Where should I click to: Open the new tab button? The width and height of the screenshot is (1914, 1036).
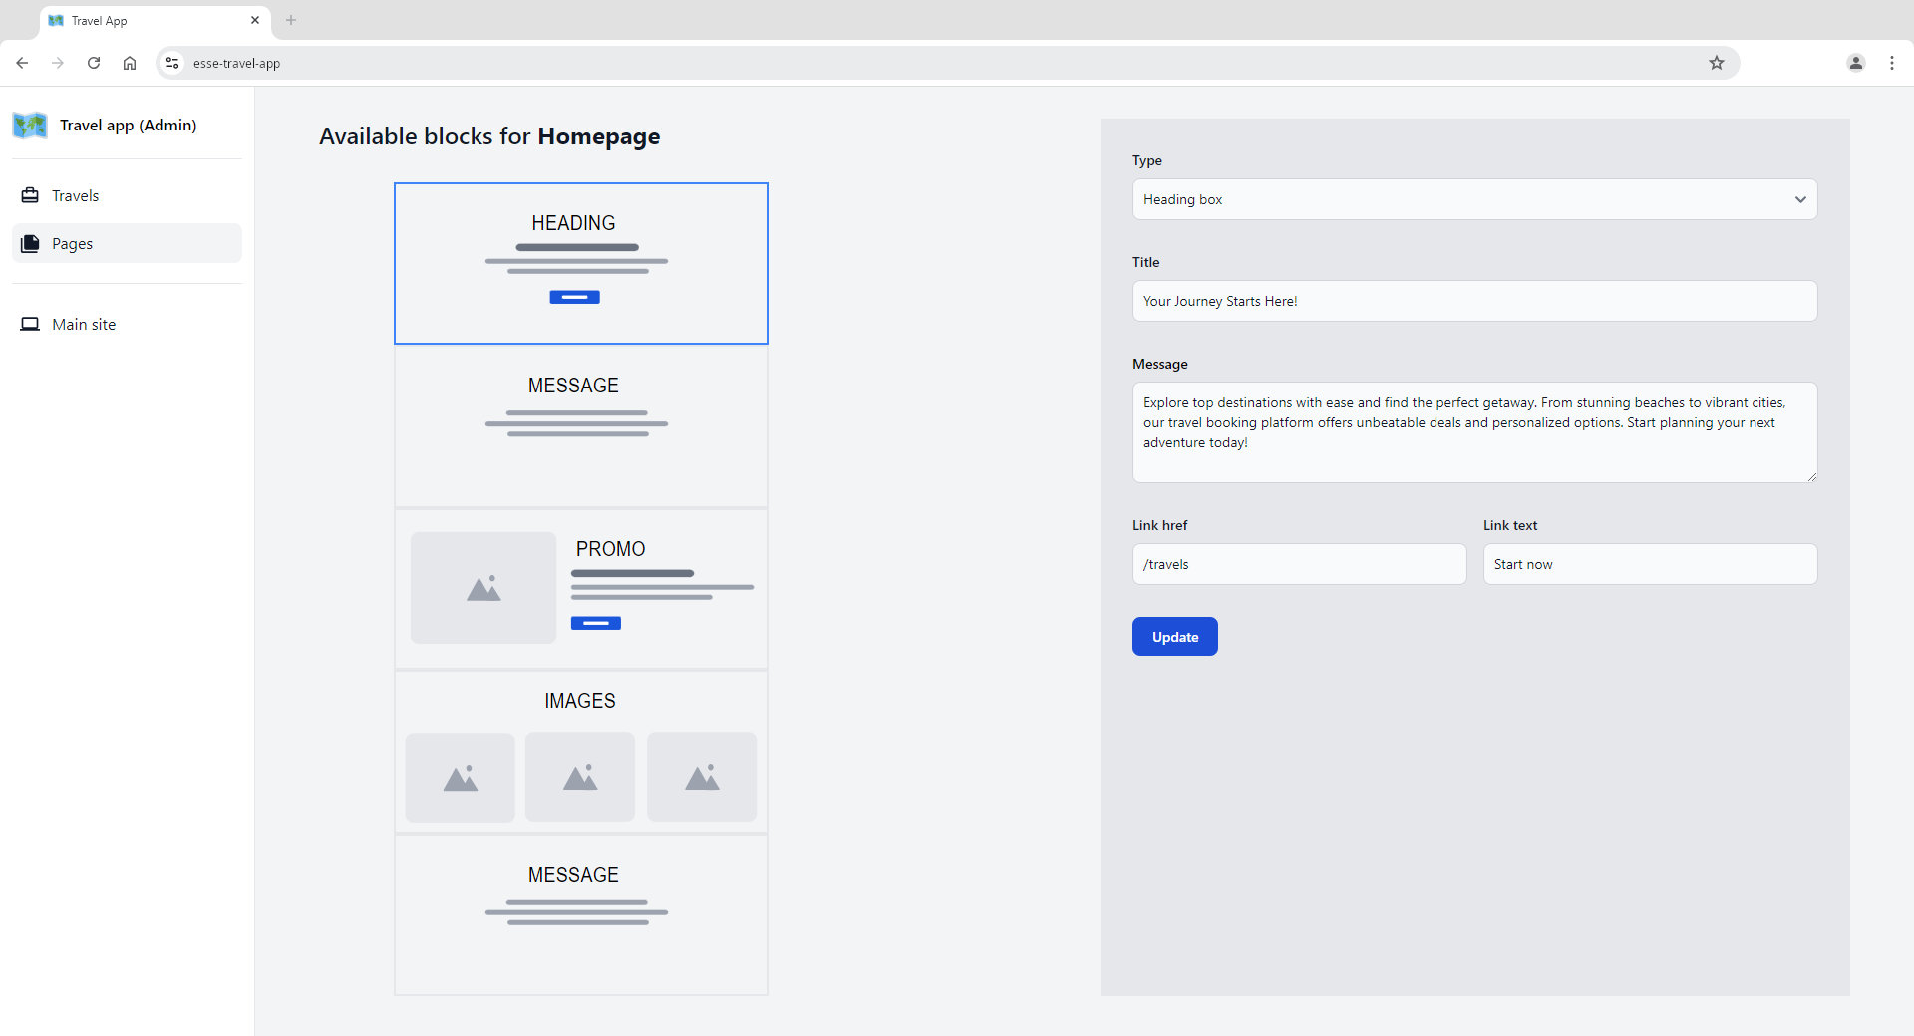291,20
